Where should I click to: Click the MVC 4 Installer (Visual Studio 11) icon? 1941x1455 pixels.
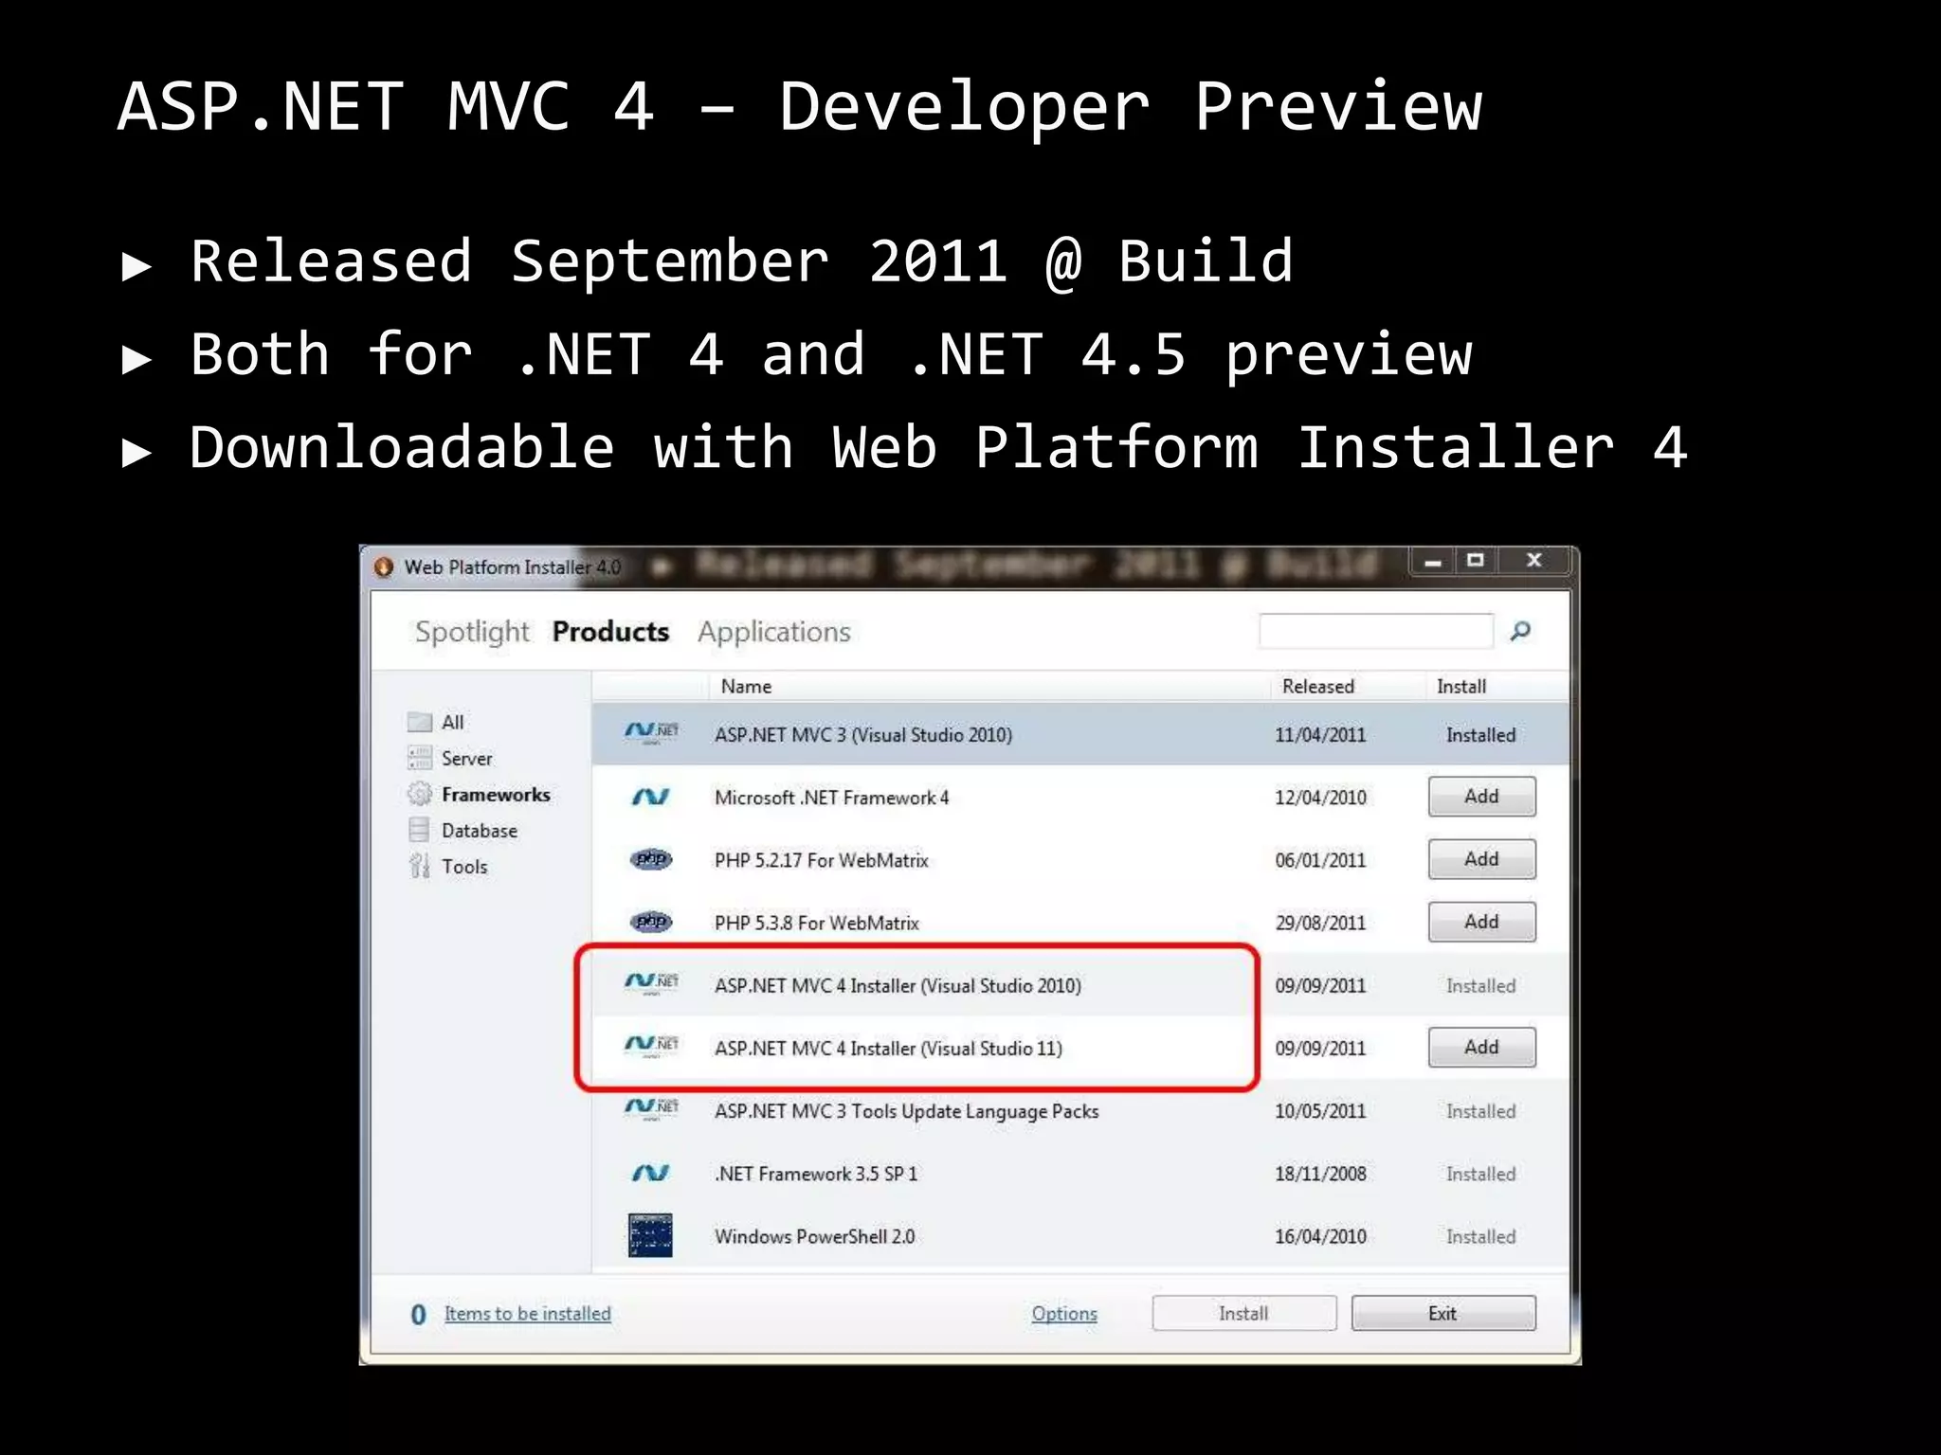(651, 1046)
